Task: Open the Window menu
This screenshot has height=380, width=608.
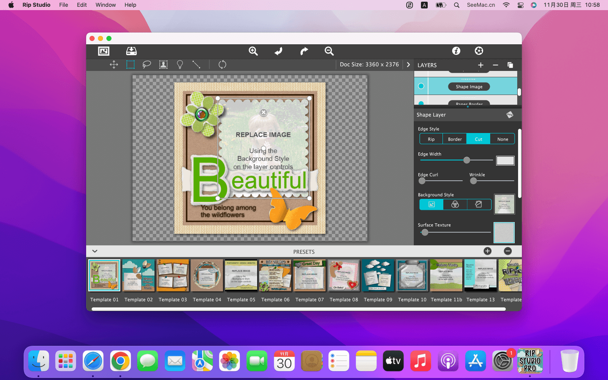Action: tap(106, 5)
